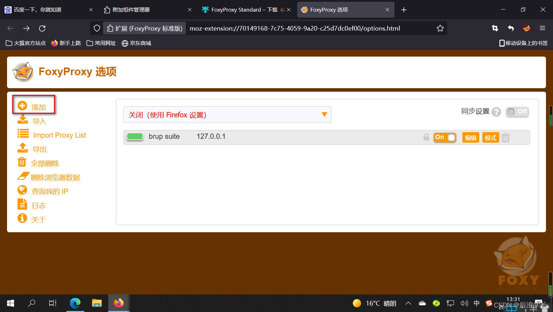Viewport: 553px width, 312px height.
Task: Click the screenshot crop toolbar icon
Action: [x=495, y=28]
